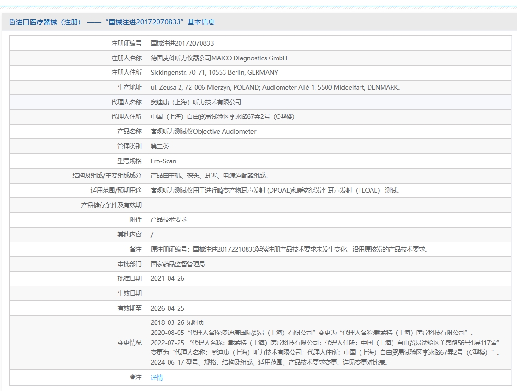Click the 其他内容 label cell
This screenshot has height=391, width=517.
point(78,235)
